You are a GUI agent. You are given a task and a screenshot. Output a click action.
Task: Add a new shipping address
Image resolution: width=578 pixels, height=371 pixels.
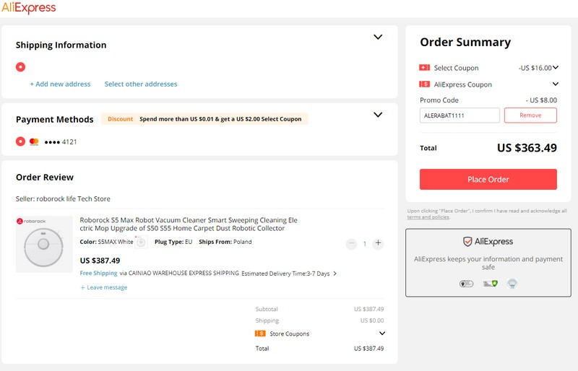point(60,84)
